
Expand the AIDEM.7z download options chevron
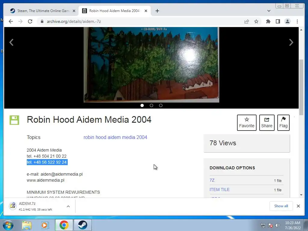(x=68, y=206)
